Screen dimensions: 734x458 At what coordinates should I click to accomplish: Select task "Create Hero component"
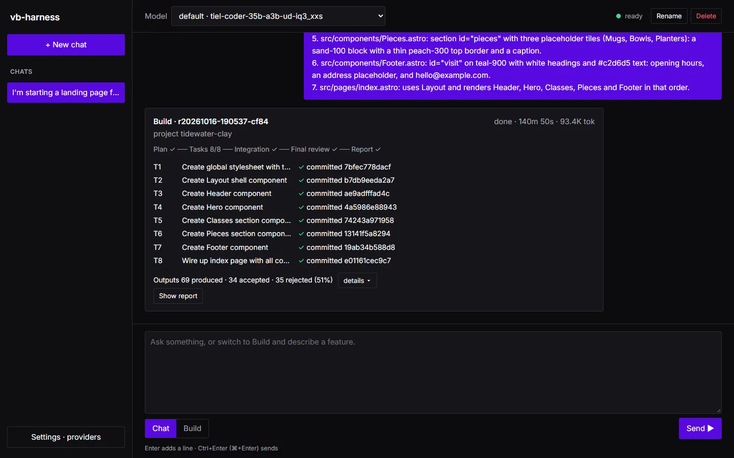222,207
